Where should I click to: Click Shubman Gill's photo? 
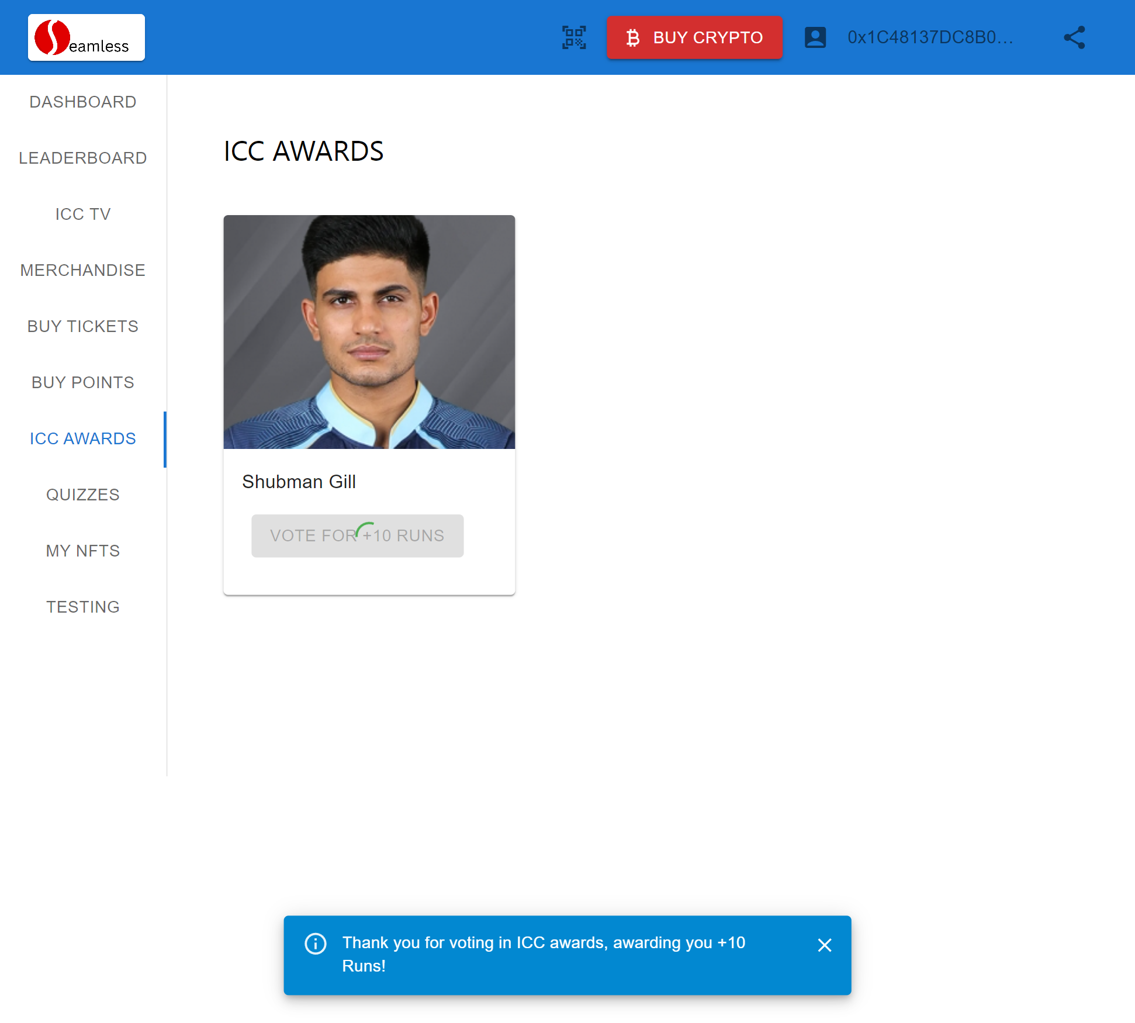tap(369, 332)
